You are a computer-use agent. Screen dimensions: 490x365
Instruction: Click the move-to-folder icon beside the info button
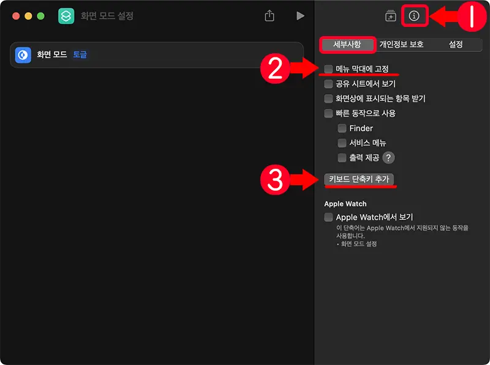390,16
